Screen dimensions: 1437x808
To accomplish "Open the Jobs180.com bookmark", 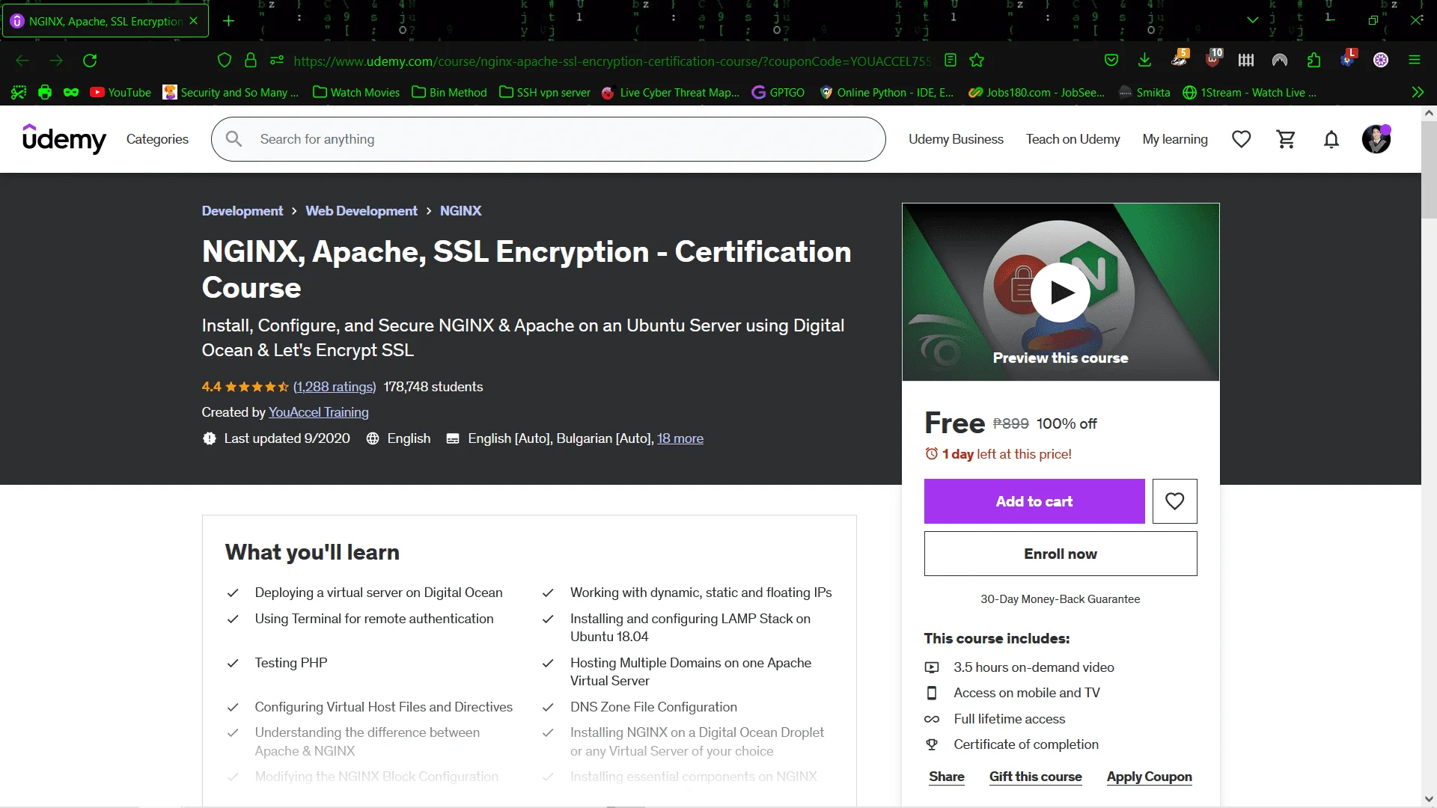I will 1037,92.
